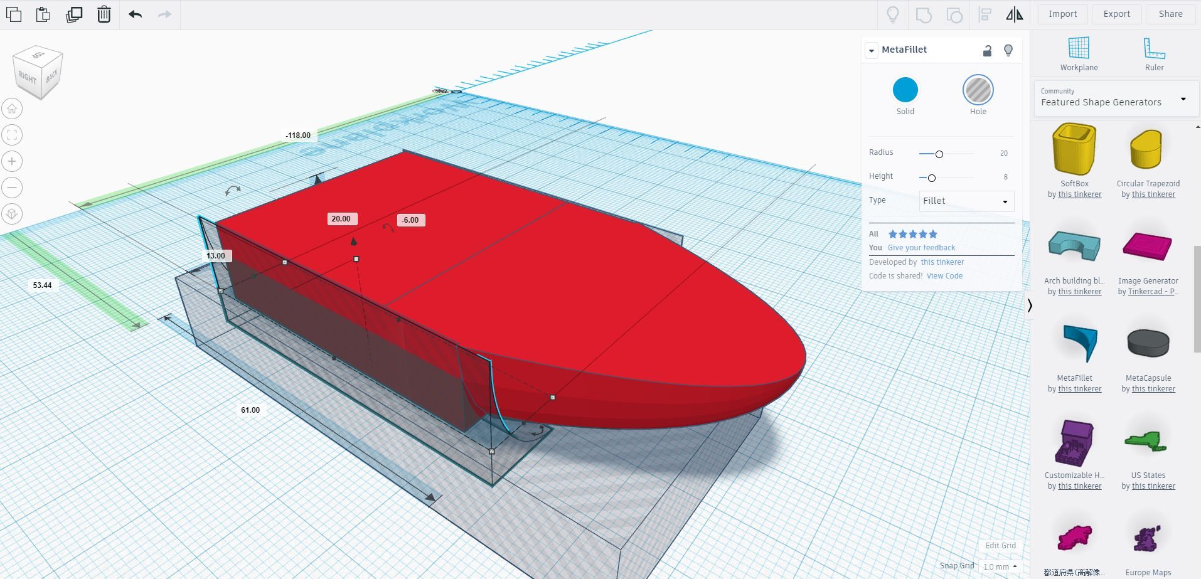Click the Share button

click(x=1170, y=13)
